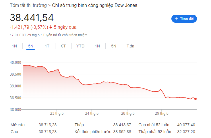211x138 pixels.
Task: Open the Tóm tắt thị trường breadcrumb
Action: (x=28, y=5)
